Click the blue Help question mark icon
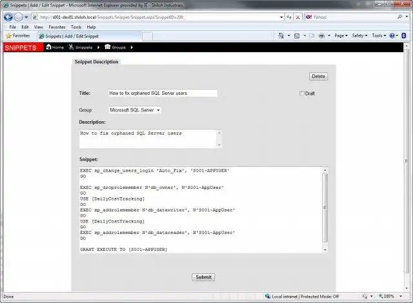This screenshot has height=303, width=413. point(394,35)
